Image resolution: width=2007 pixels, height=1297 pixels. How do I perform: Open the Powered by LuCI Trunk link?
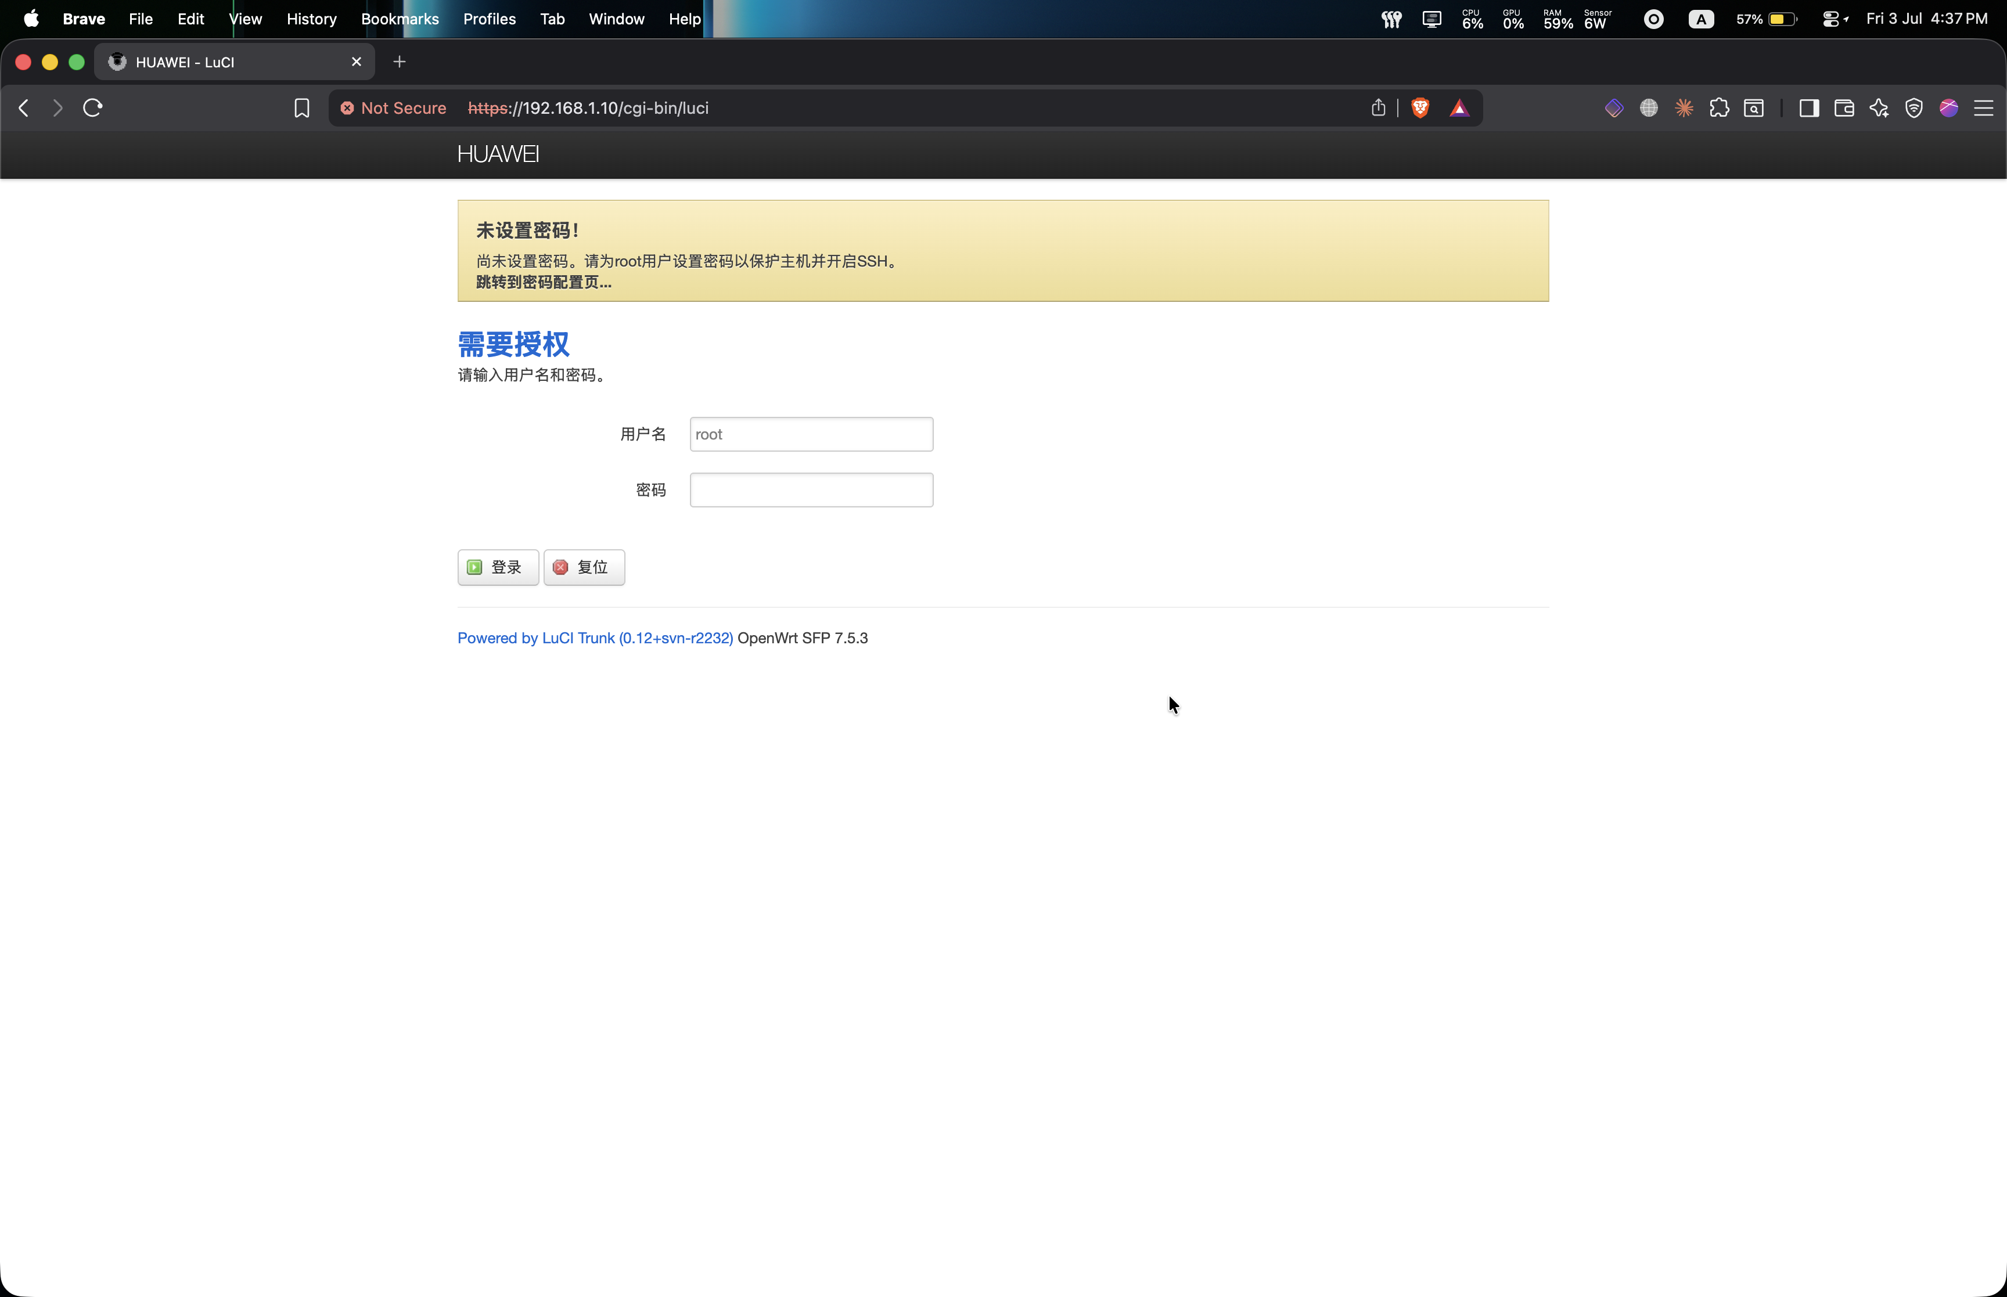(595, 639)
